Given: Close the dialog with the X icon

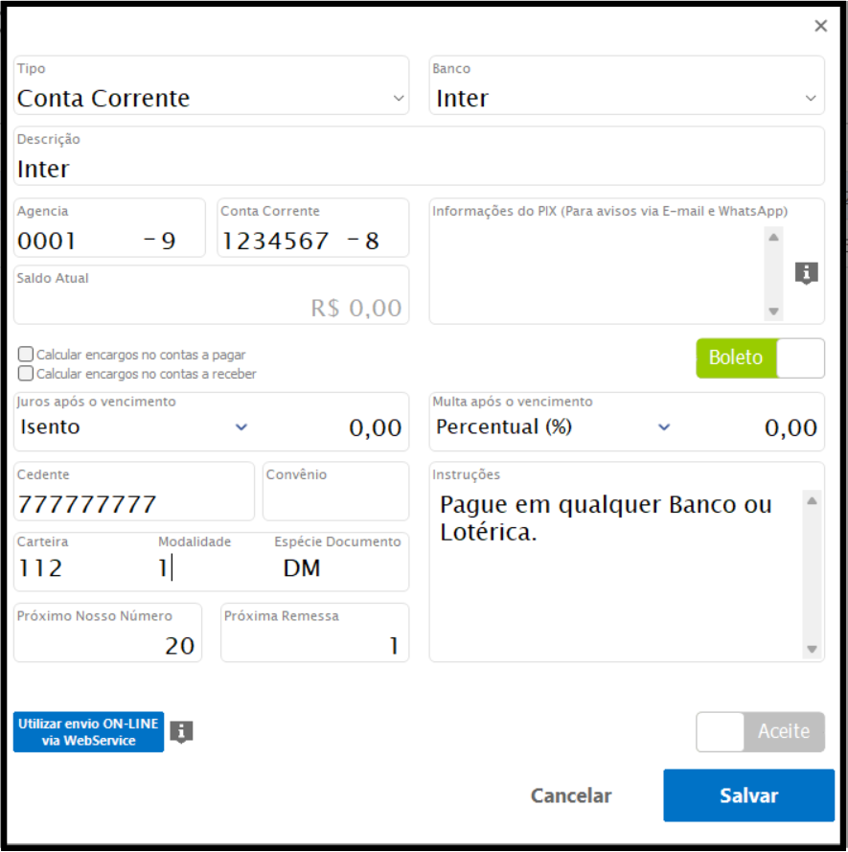Looking at the screenshot, I should [820, 26].
